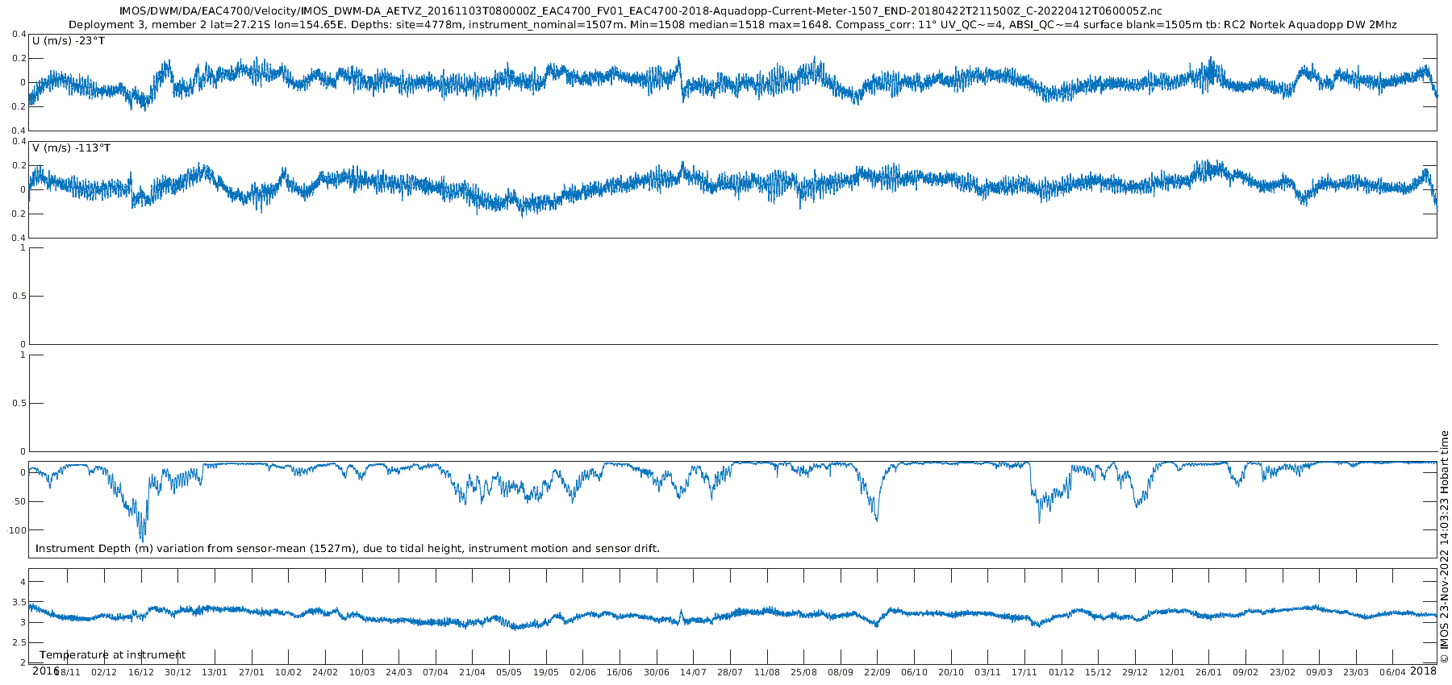Click the '02/06' date tick label

(583, 672)
